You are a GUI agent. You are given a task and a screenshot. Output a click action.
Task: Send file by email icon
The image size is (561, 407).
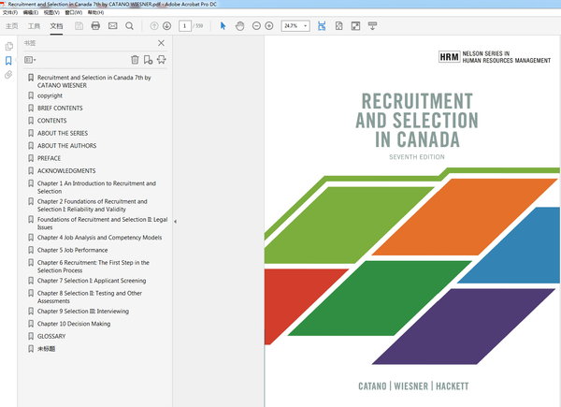113,26
